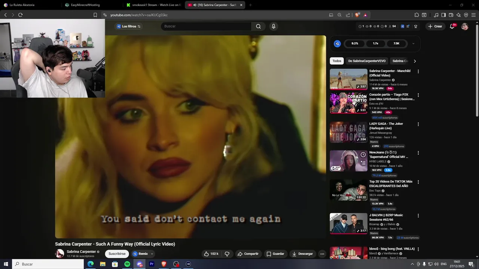The height and width of the screenshot is (269, 479).
Task: Select the De SabrinaCarpenterVEVO chip
Action: tap(367, 61)
